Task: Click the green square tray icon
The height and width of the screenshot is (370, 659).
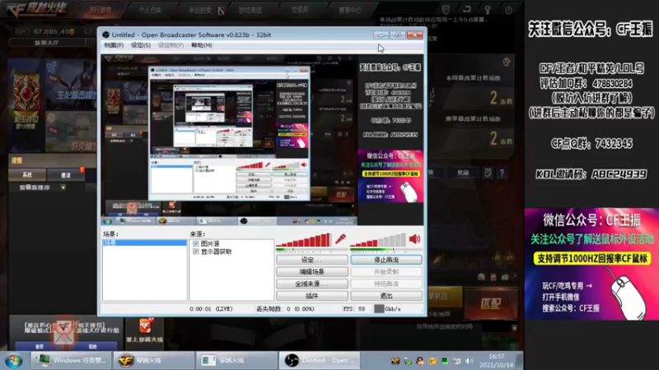Action: point(445,361)
